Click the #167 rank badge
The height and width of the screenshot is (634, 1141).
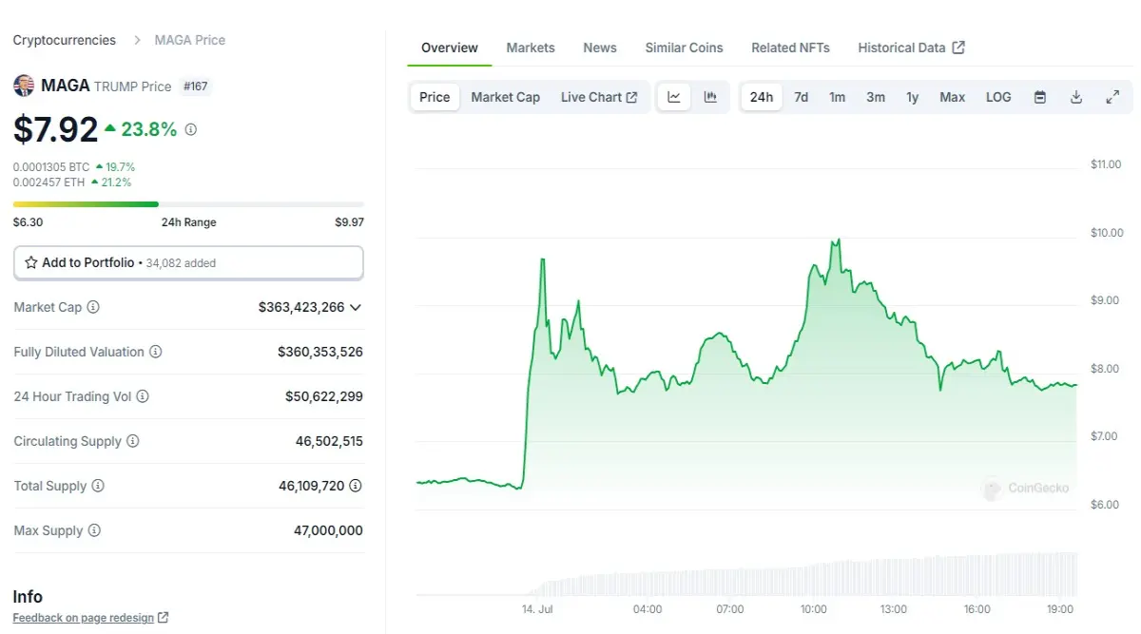(x=195, y=86)
